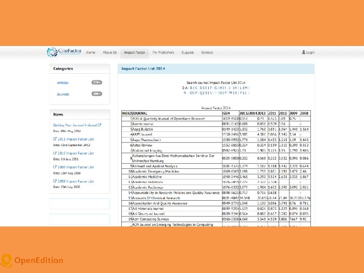The height and width of the screenshot is (273, 364).
Task: Open the Home menu item
Action: (91, 53)
